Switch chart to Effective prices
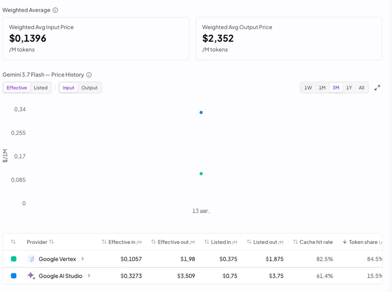The height and width of the screenshot is (292, 392). pos(17,88)
